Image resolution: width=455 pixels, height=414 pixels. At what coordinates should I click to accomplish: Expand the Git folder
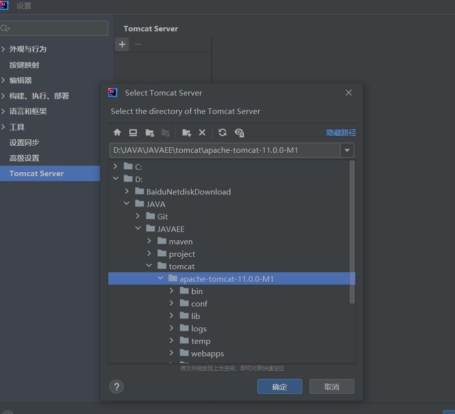pyautogui.click(x=138, y=216)
